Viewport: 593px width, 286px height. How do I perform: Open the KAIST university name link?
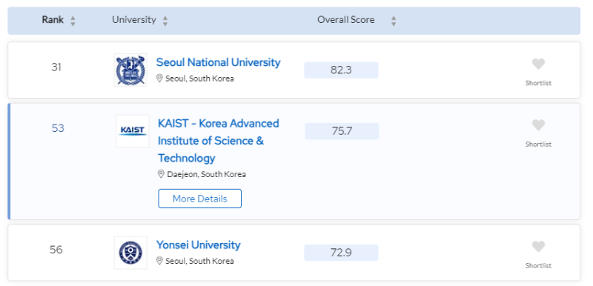pyautogui.click(x=219, y=141)
